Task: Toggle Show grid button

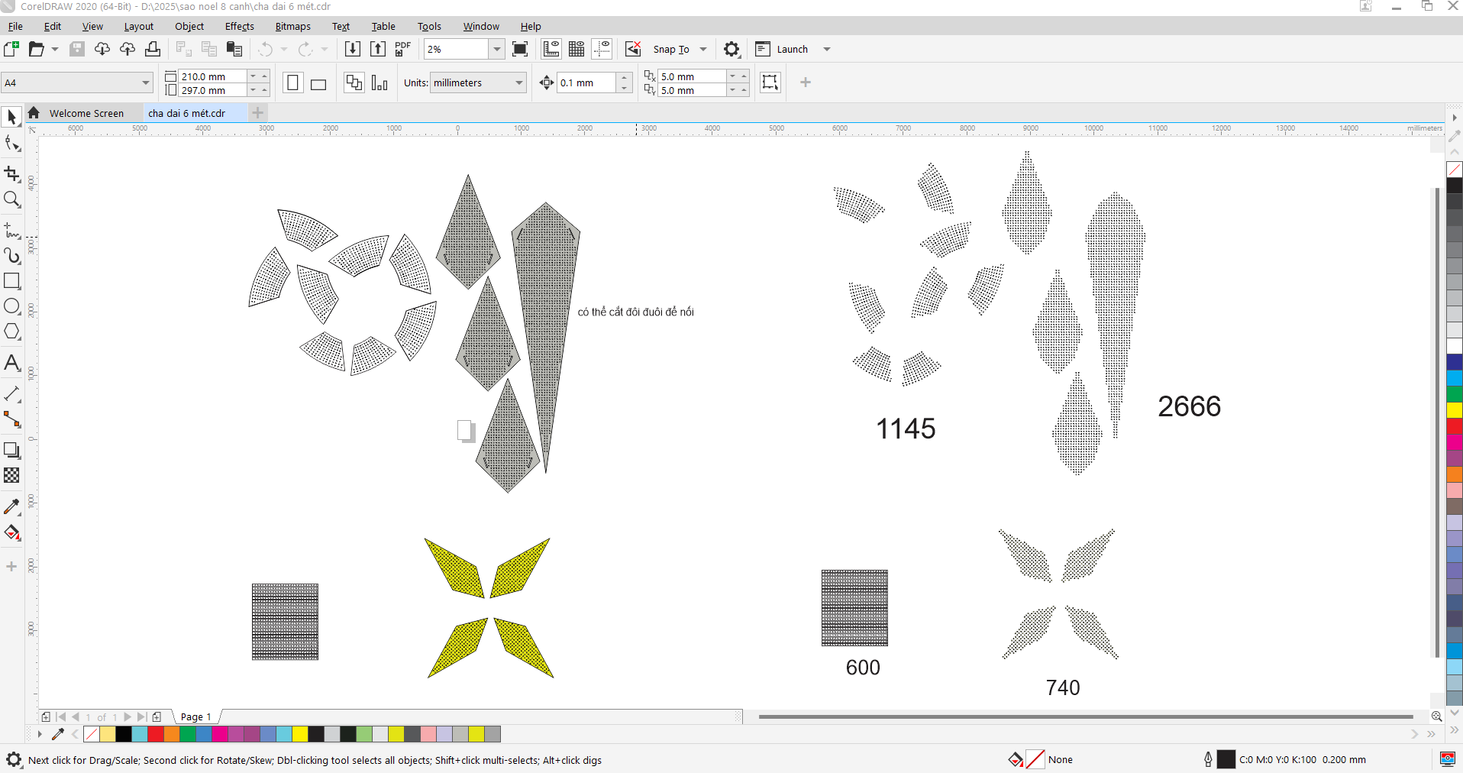Action: click(576, 49)
